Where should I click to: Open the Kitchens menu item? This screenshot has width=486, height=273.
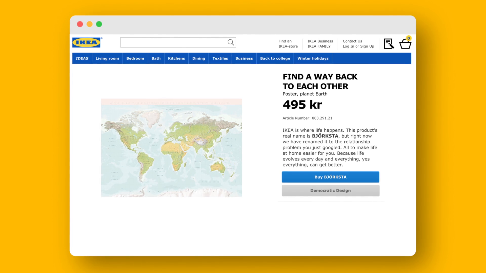coord(176,58)
